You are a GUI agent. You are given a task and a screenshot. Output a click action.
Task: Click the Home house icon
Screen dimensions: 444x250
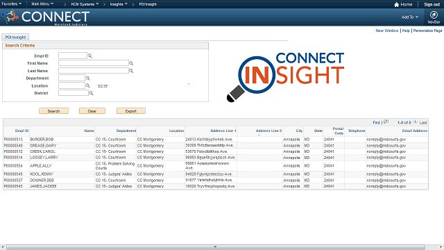pyautogui.click(x=396, y=4)
